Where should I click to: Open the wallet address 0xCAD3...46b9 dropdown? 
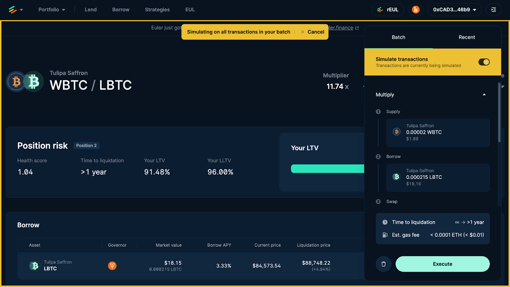tap(454, 10)
